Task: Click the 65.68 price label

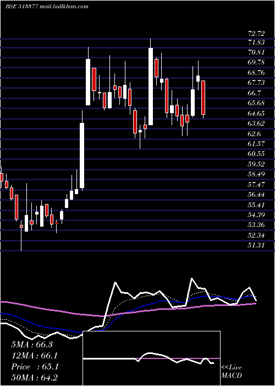Action: [x=256, y=103]
